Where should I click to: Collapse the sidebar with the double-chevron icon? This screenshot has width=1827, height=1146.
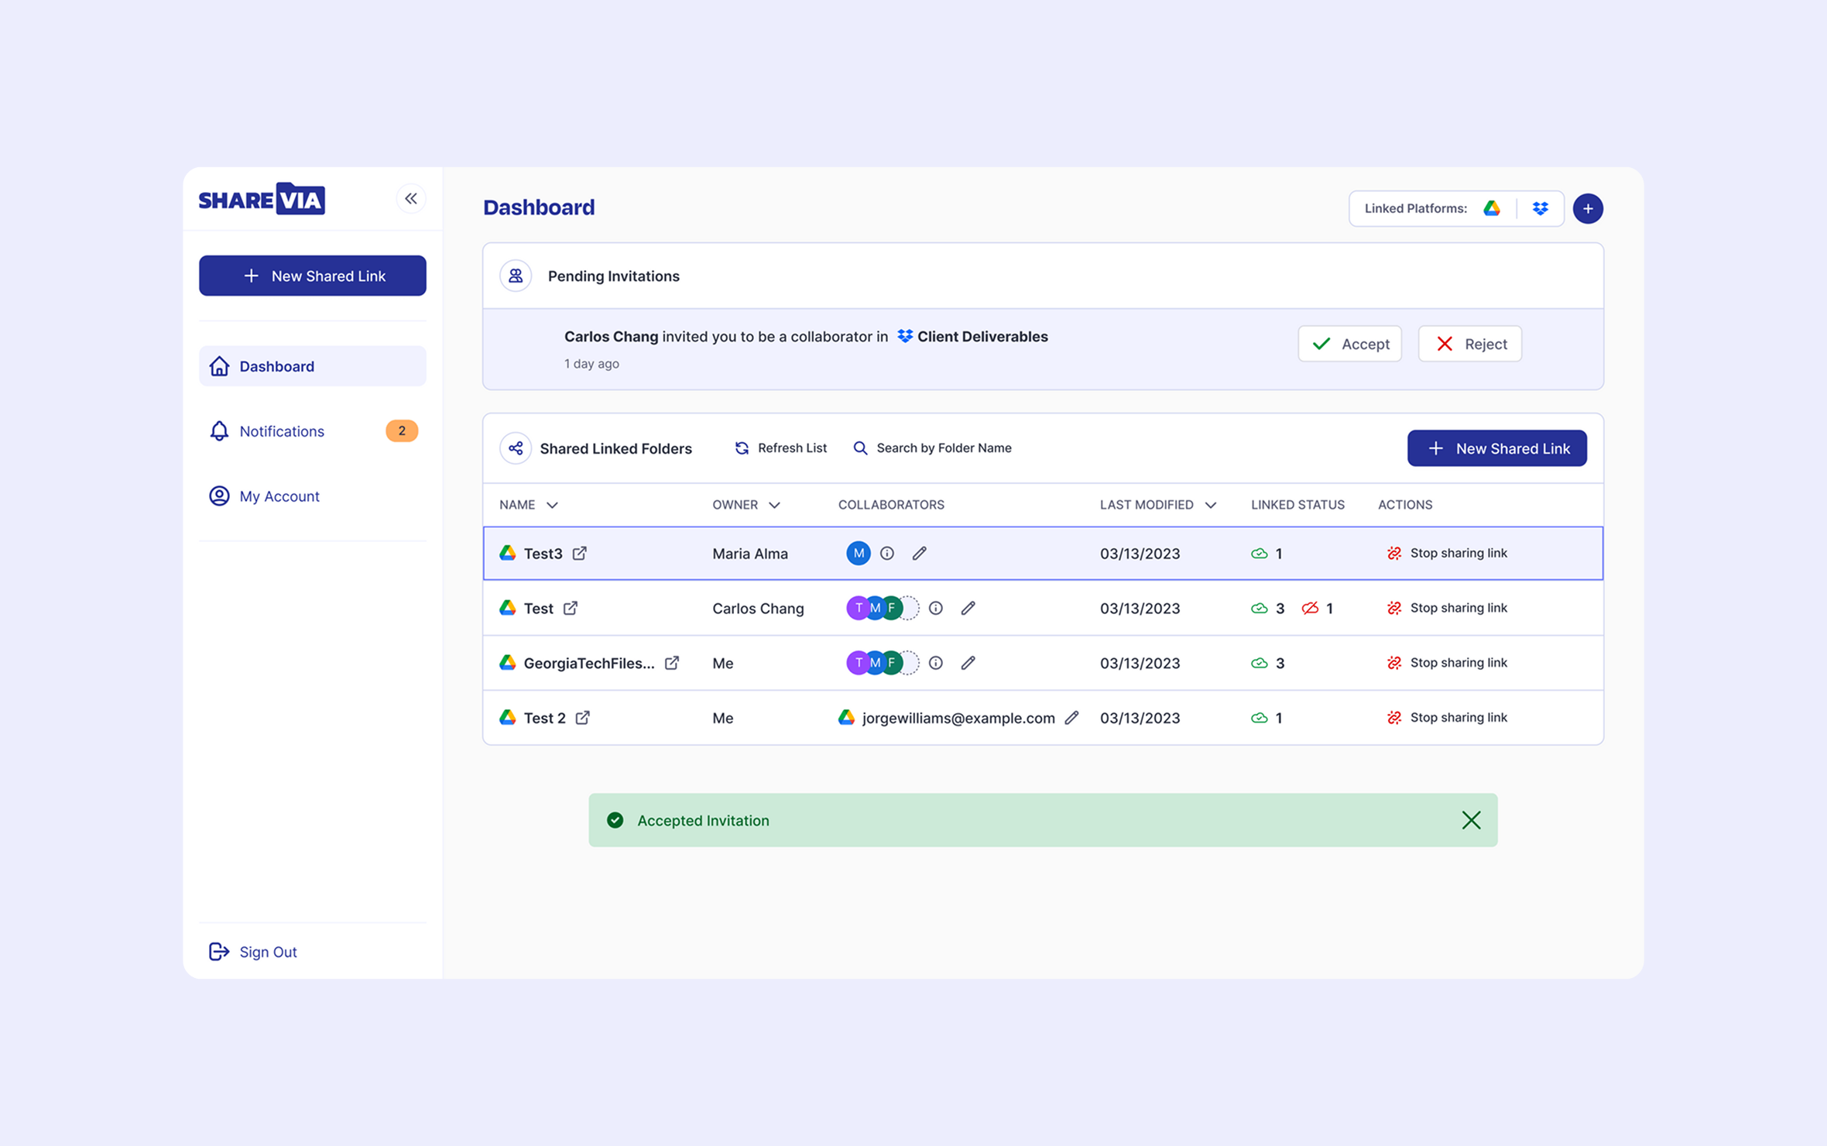pos(410,199)
